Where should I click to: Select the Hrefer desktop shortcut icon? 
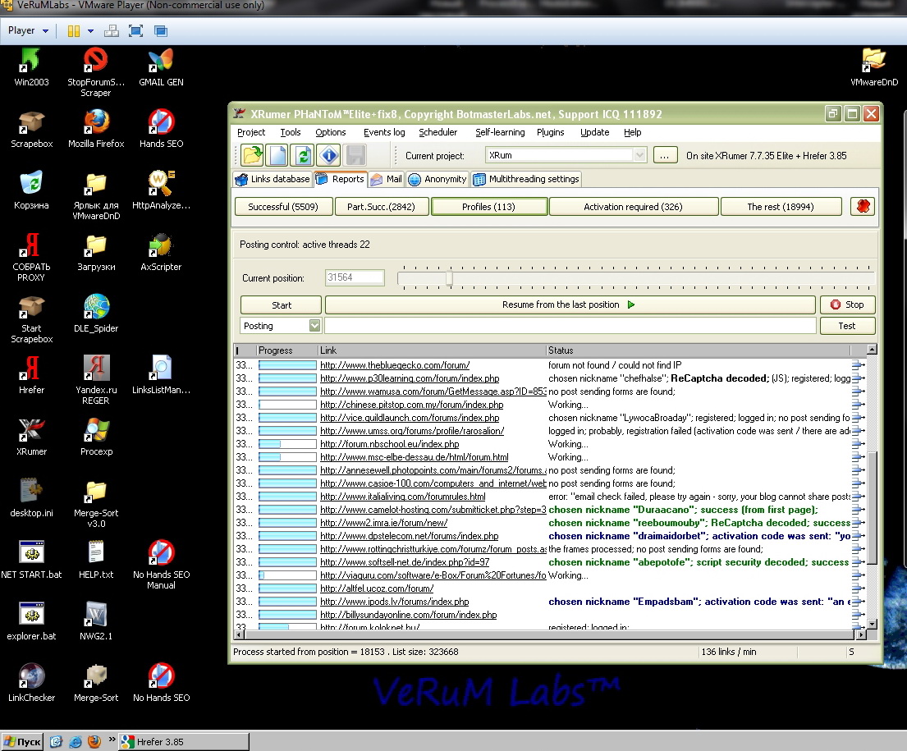tap(31, 367)
